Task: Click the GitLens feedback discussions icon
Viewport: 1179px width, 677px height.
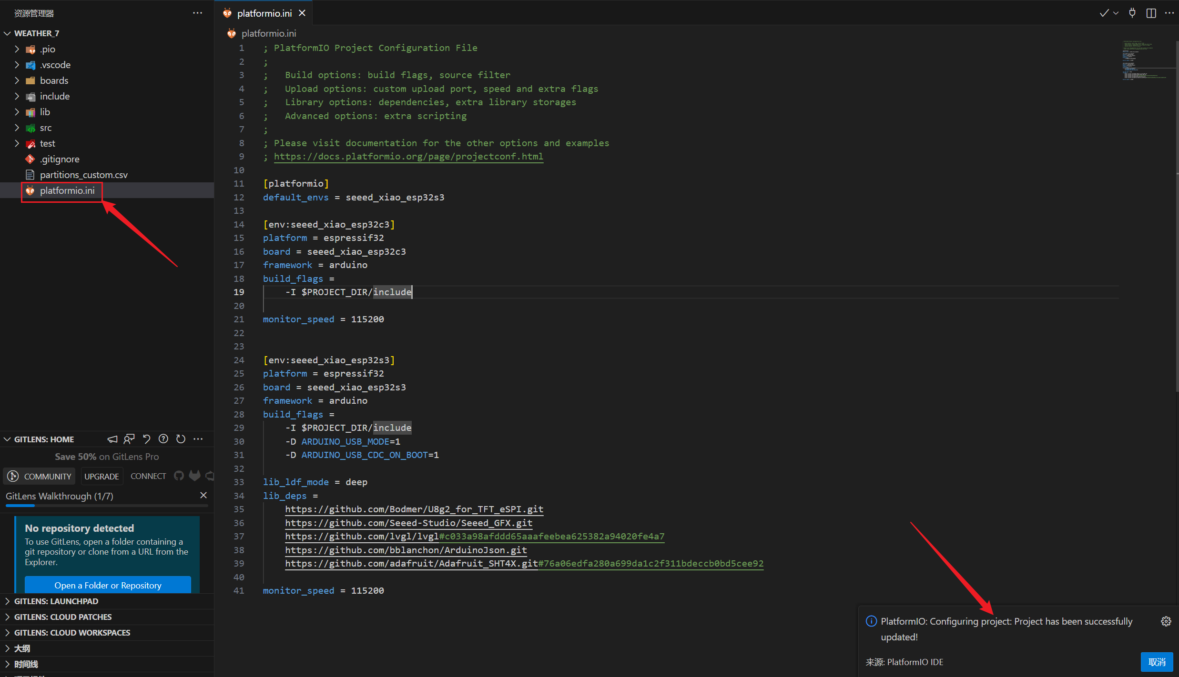Action: point(129,439)
